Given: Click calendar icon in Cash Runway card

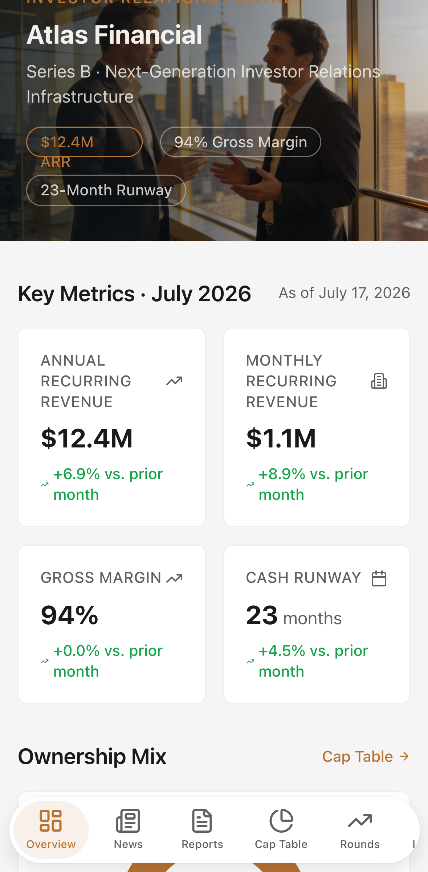Looking at the screenshot, I should pos(379,578).
